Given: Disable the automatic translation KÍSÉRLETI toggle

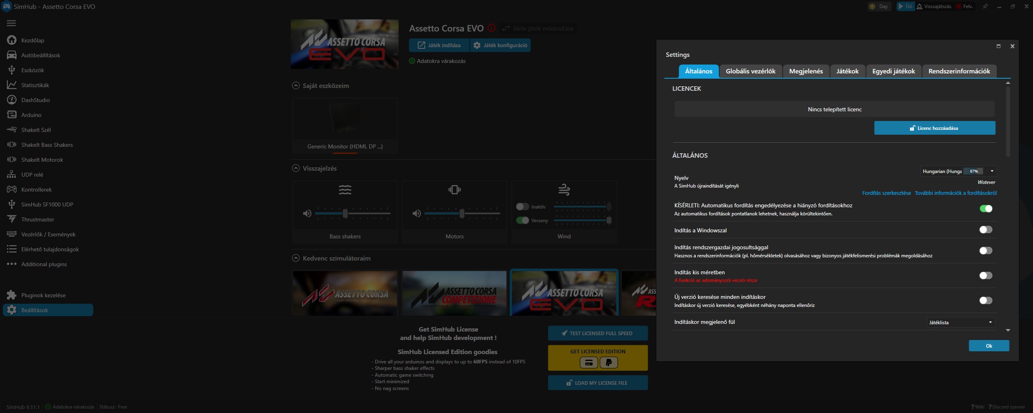Looking at the screenshot, I should (985, 209).
